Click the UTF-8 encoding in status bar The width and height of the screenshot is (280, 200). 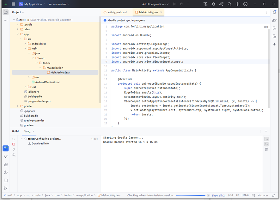[x=245, y=195]
